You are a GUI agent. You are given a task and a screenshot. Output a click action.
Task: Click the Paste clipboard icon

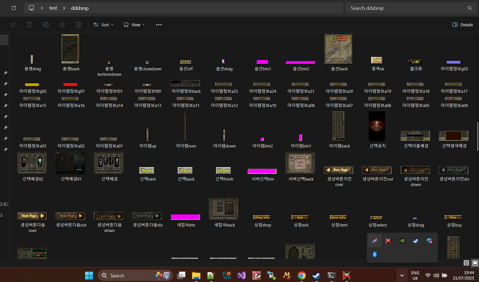pos(30,25)
